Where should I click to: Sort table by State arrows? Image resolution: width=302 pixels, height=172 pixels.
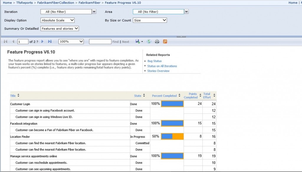[144, 95]
